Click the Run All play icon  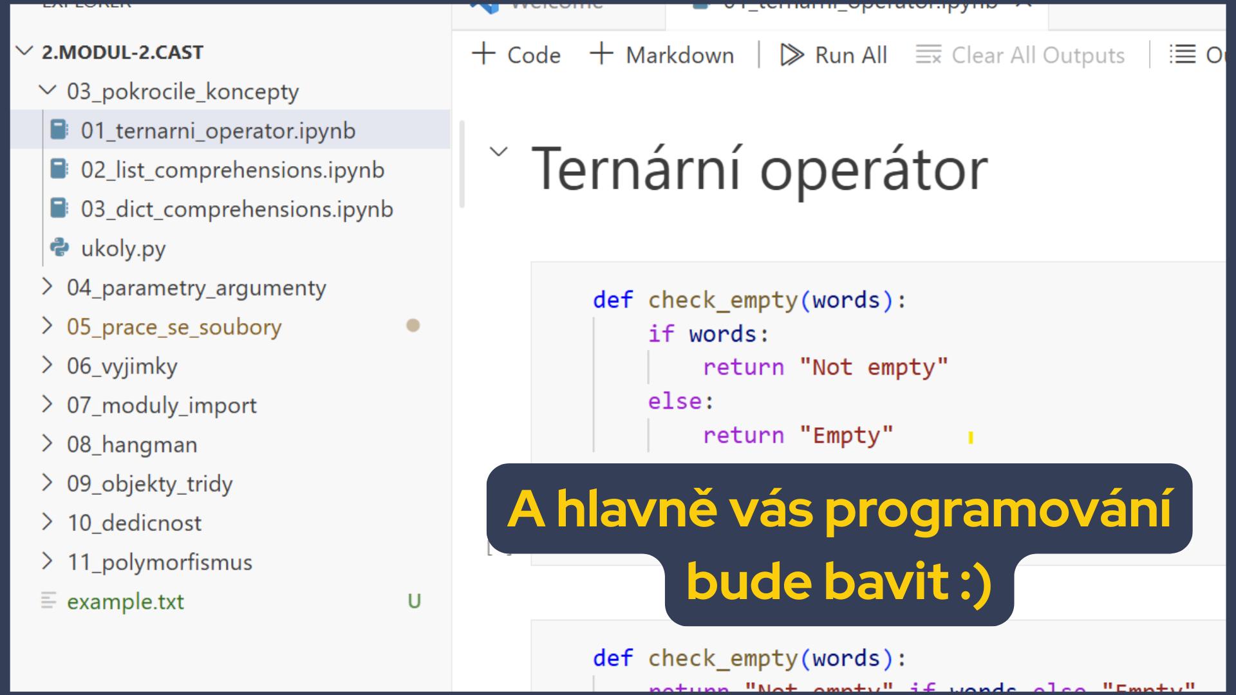(791, 55)
